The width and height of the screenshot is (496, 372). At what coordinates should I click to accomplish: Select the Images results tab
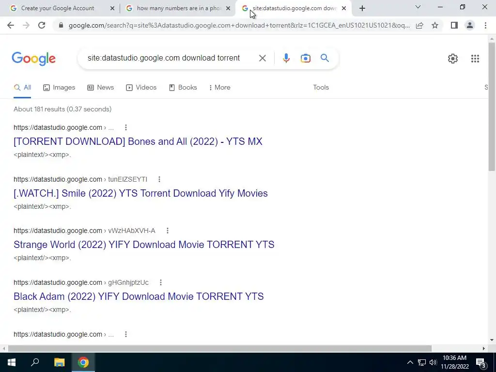coord(59,88)
